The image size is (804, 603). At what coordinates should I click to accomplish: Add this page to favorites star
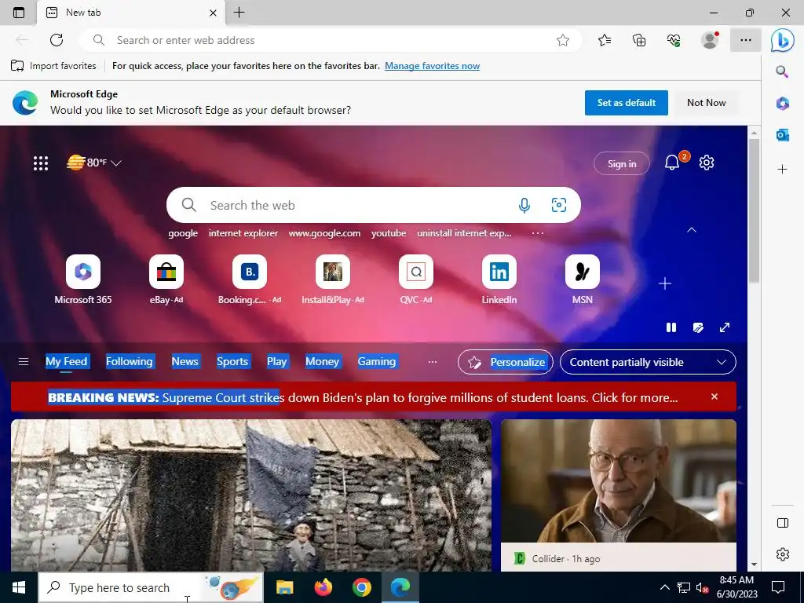(x=563, y=40)
